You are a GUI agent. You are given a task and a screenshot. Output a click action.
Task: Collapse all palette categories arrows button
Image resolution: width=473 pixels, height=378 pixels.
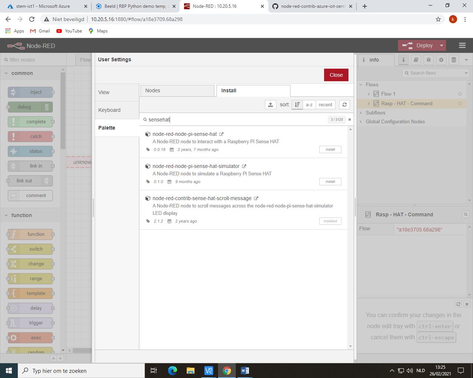pyautogui.click(x=53, y=358)
